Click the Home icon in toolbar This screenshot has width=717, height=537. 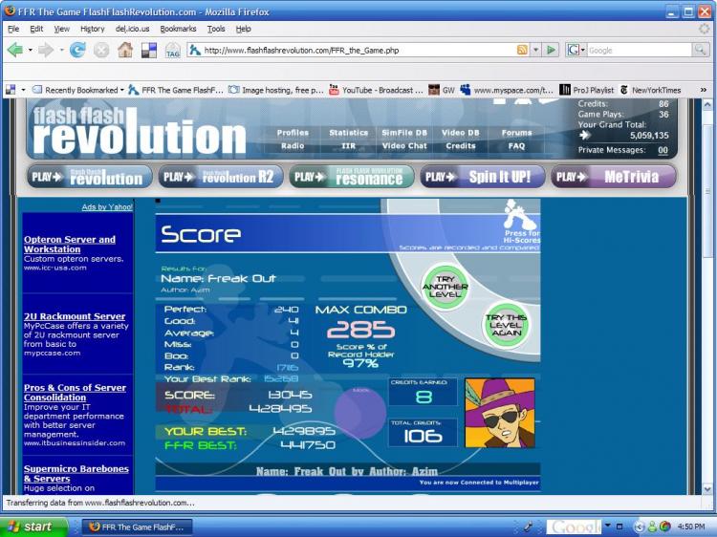125,50
